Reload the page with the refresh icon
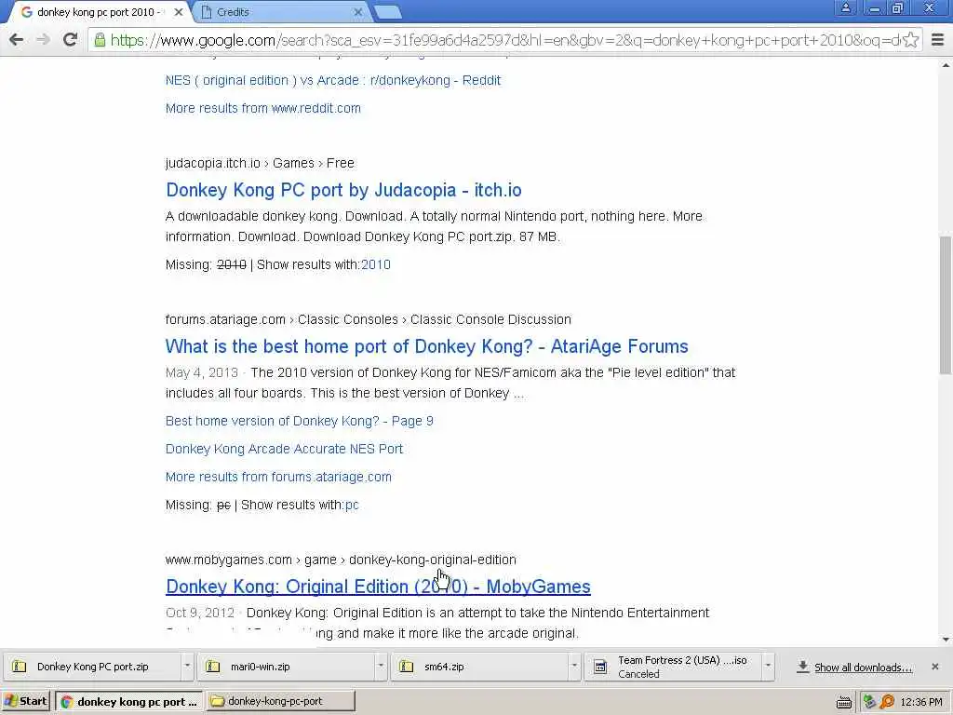953x715 pixels. (x=70, y=39)
